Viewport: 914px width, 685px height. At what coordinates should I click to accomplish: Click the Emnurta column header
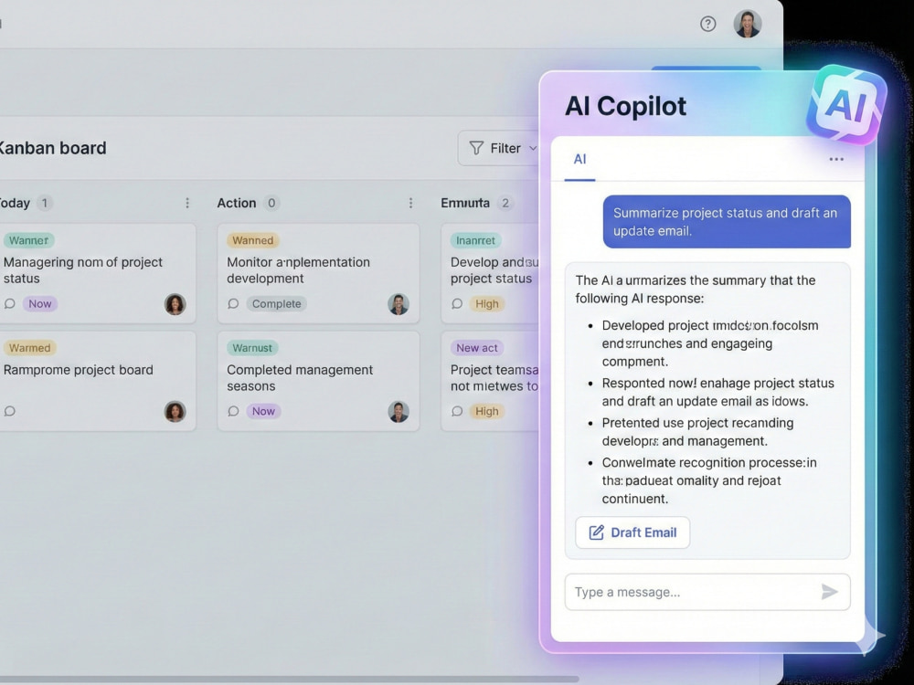(465, 203)
